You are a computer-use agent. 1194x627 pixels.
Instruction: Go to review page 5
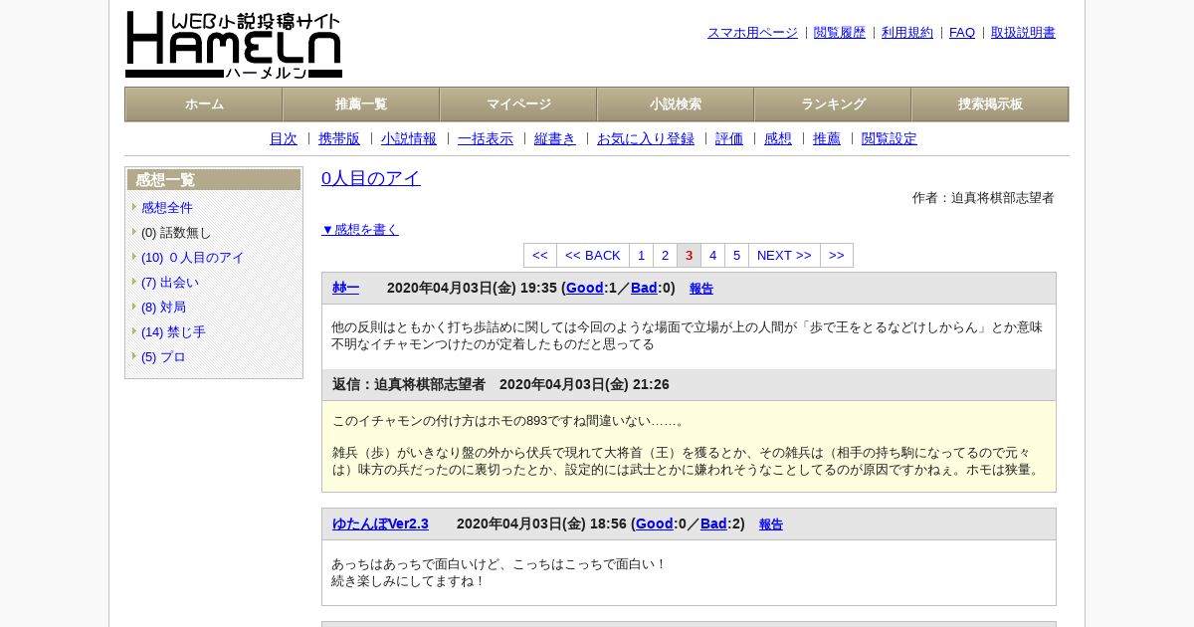[737, 255]
